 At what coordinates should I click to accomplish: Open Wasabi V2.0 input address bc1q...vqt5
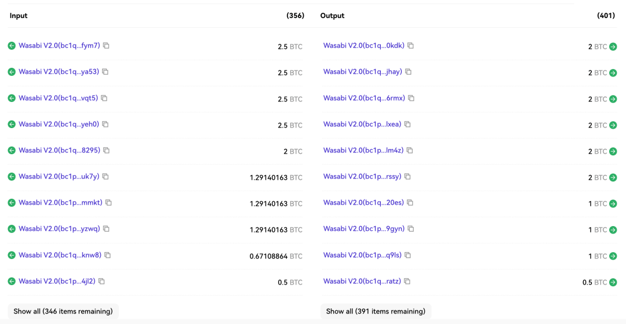click(59, 98)
